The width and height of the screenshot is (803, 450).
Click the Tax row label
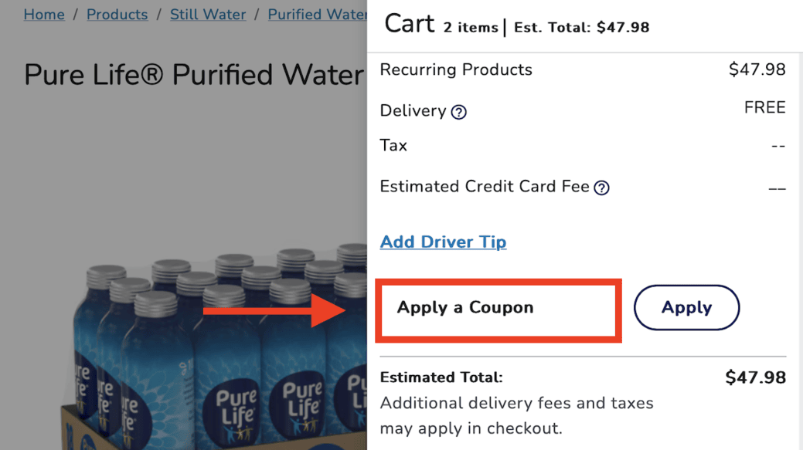click(393, 145)
